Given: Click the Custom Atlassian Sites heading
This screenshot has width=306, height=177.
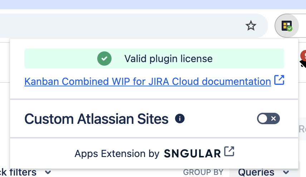Looking at the screenshot, I should click(x=96, y=119).
